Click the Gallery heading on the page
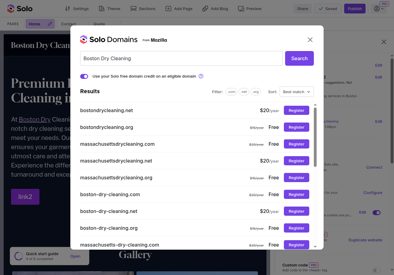Viewport: 394px width, 275px height. [x=135, y=255]
